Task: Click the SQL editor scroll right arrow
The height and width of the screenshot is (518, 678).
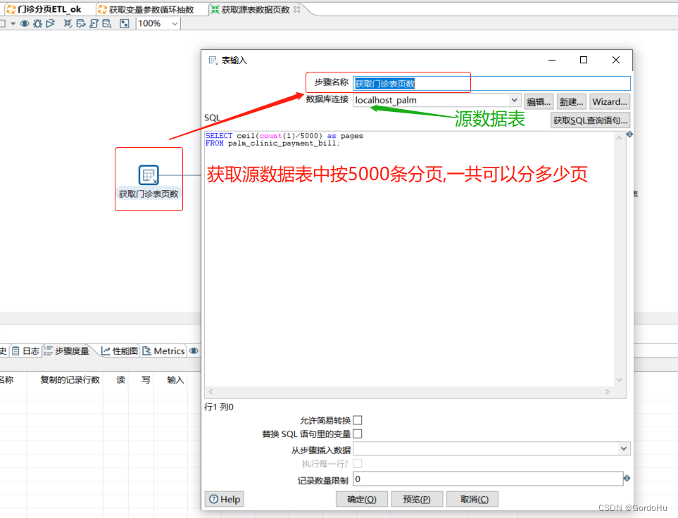Action: (x=608, y=392)
